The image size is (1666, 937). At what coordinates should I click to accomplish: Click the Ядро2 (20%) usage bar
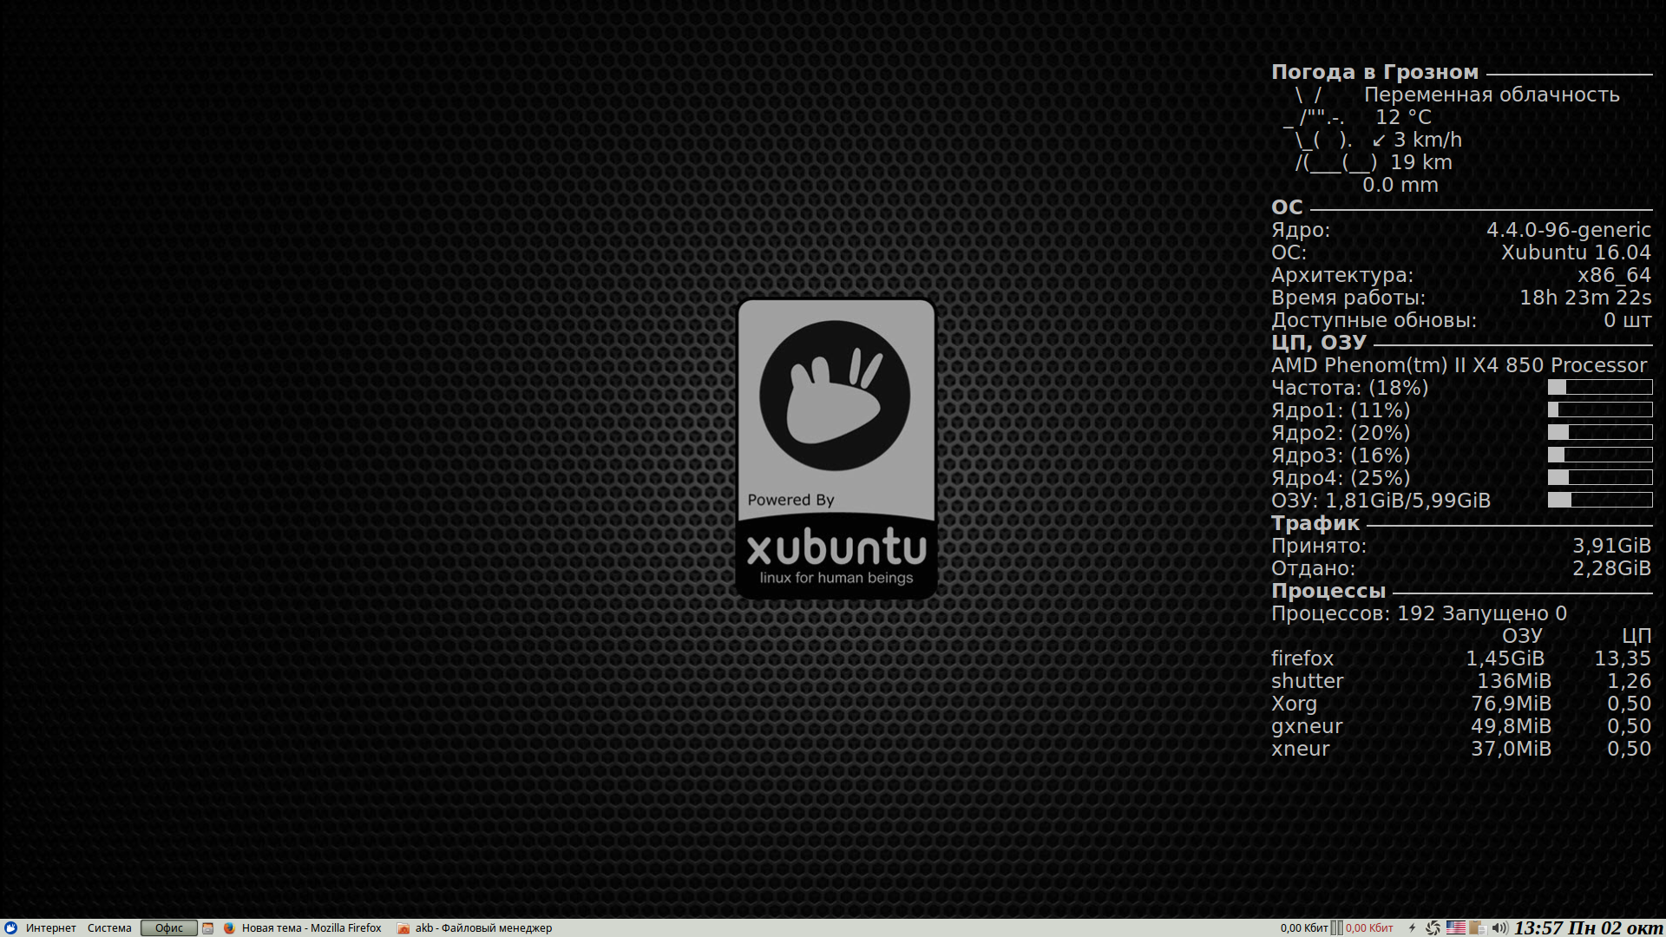[x=1600, y=432]
